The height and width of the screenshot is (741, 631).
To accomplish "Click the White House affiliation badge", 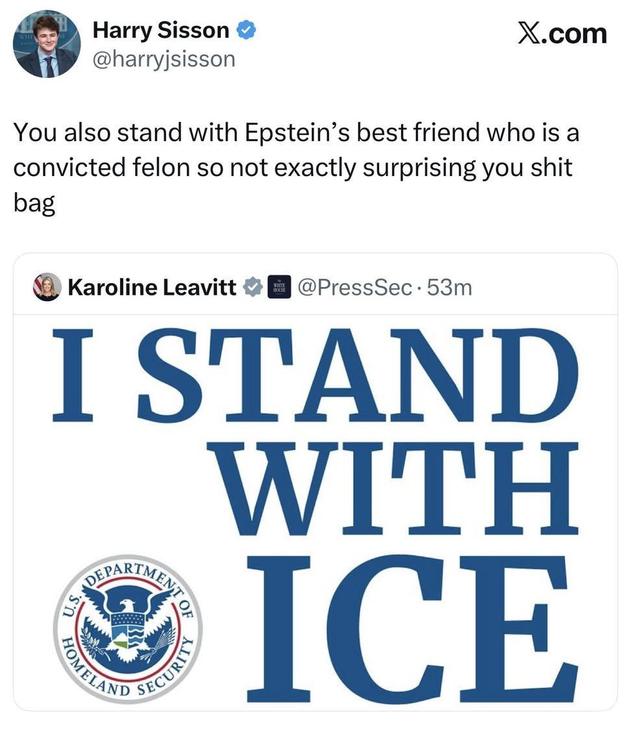I will (279, 286).
